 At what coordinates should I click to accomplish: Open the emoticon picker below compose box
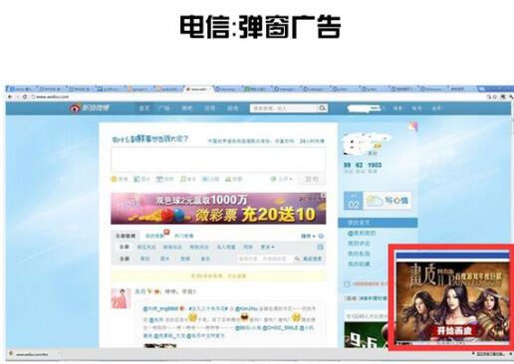[114, 179]
